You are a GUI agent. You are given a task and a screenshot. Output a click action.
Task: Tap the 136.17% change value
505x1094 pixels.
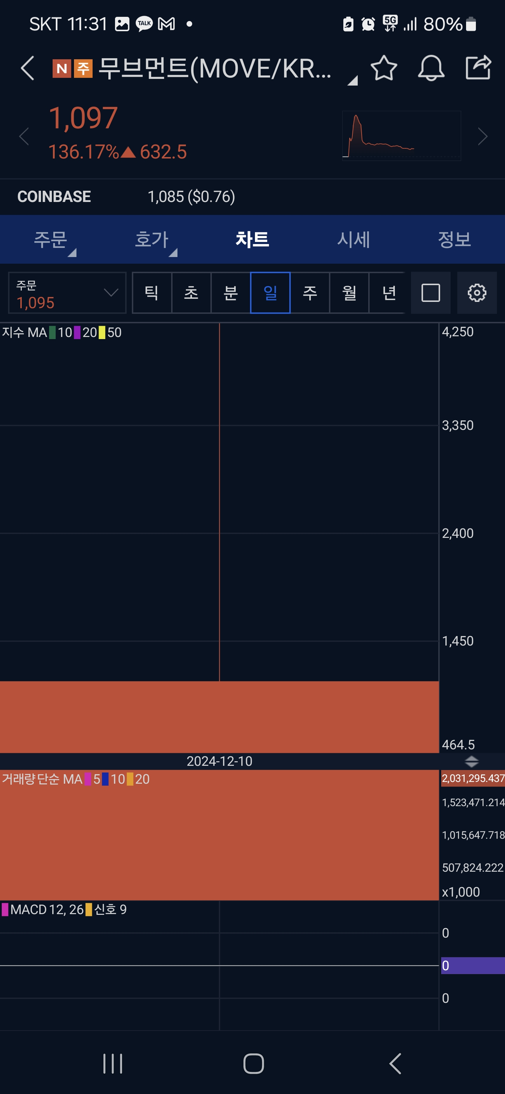(84, 151)
